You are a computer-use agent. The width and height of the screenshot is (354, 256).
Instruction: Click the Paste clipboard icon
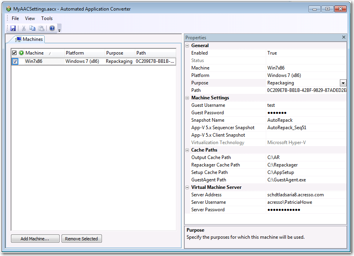tap(41, 28)
